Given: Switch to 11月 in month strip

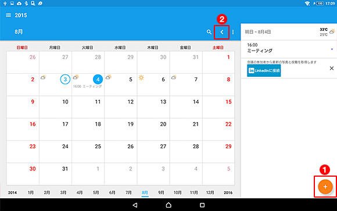Looking at the screenshot, I should pos(194,193).
